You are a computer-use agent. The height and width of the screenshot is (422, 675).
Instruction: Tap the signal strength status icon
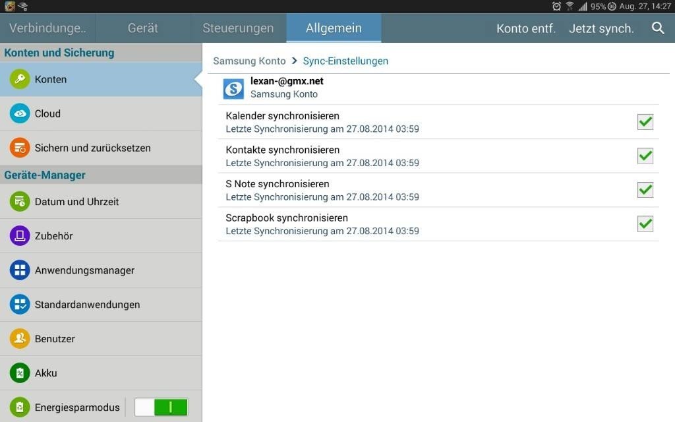tap(583, 7)
